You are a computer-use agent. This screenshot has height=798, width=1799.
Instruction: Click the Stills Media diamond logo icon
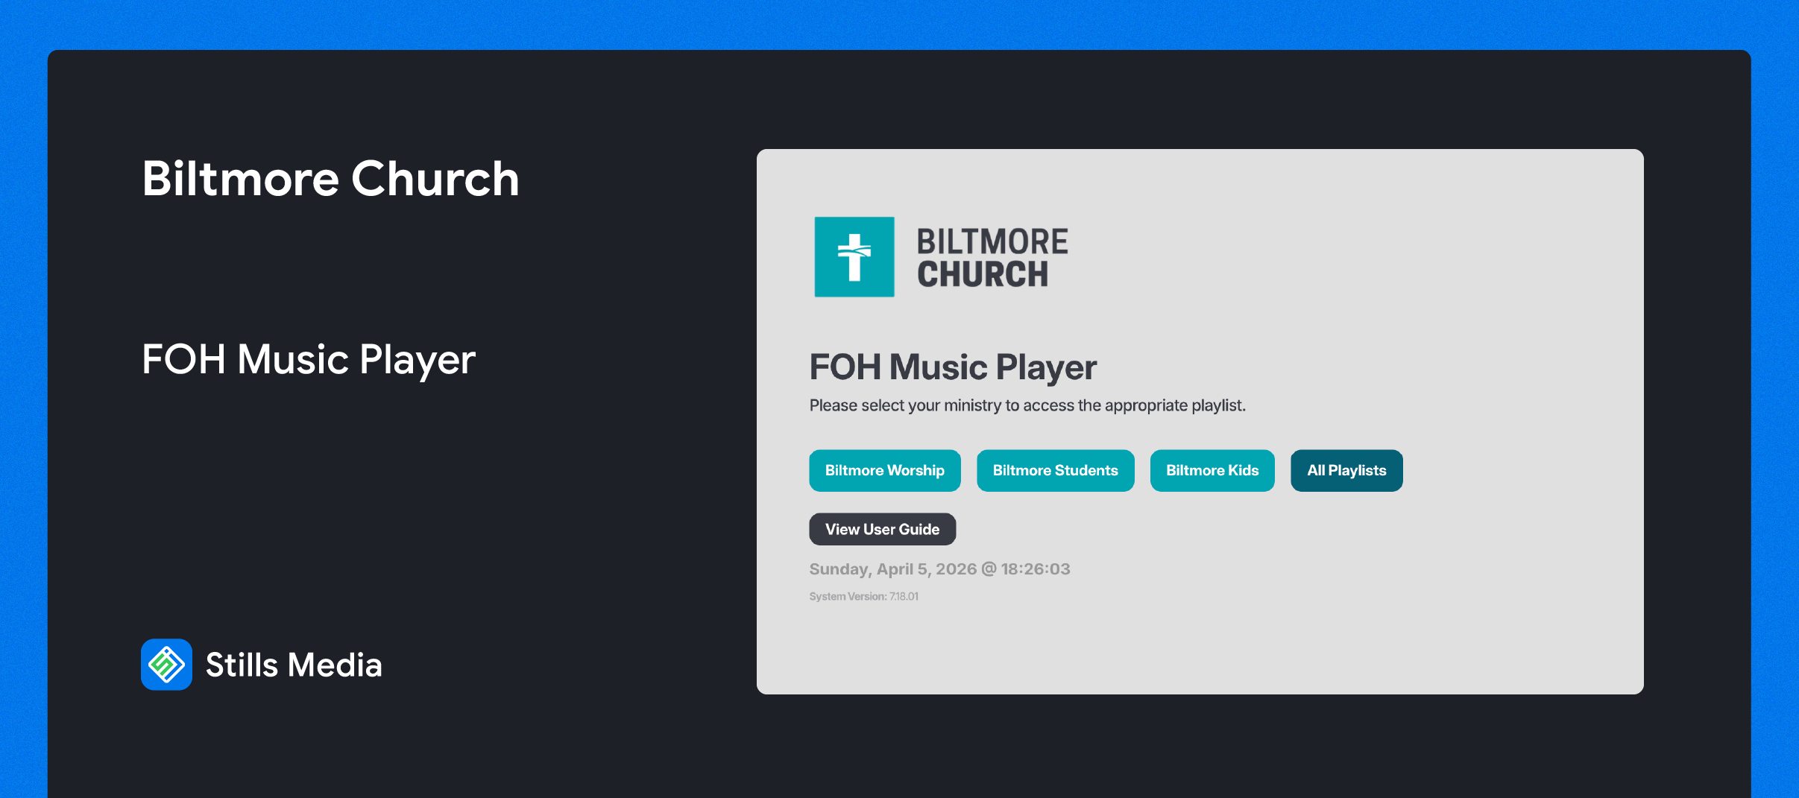166,665
